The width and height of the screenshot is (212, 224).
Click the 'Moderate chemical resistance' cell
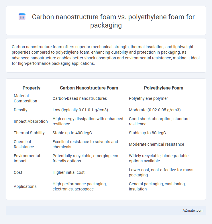pyautogui.click(x=164, y=144)
